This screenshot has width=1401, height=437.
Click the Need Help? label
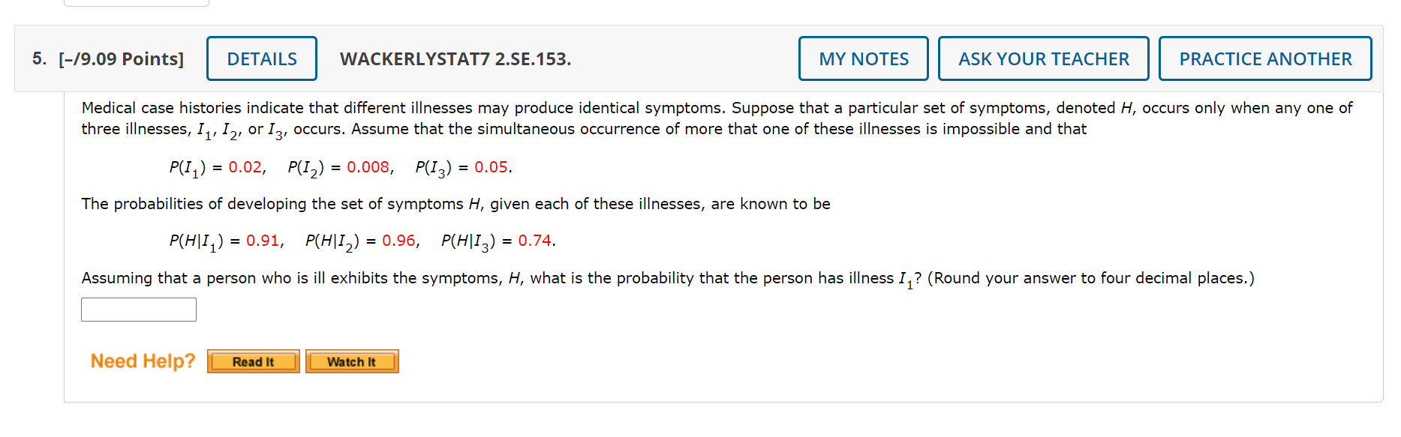click(141, 361)
